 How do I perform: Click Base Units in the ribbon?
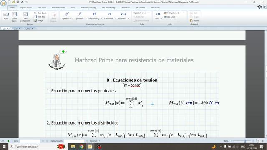click(x=169, y=17)
